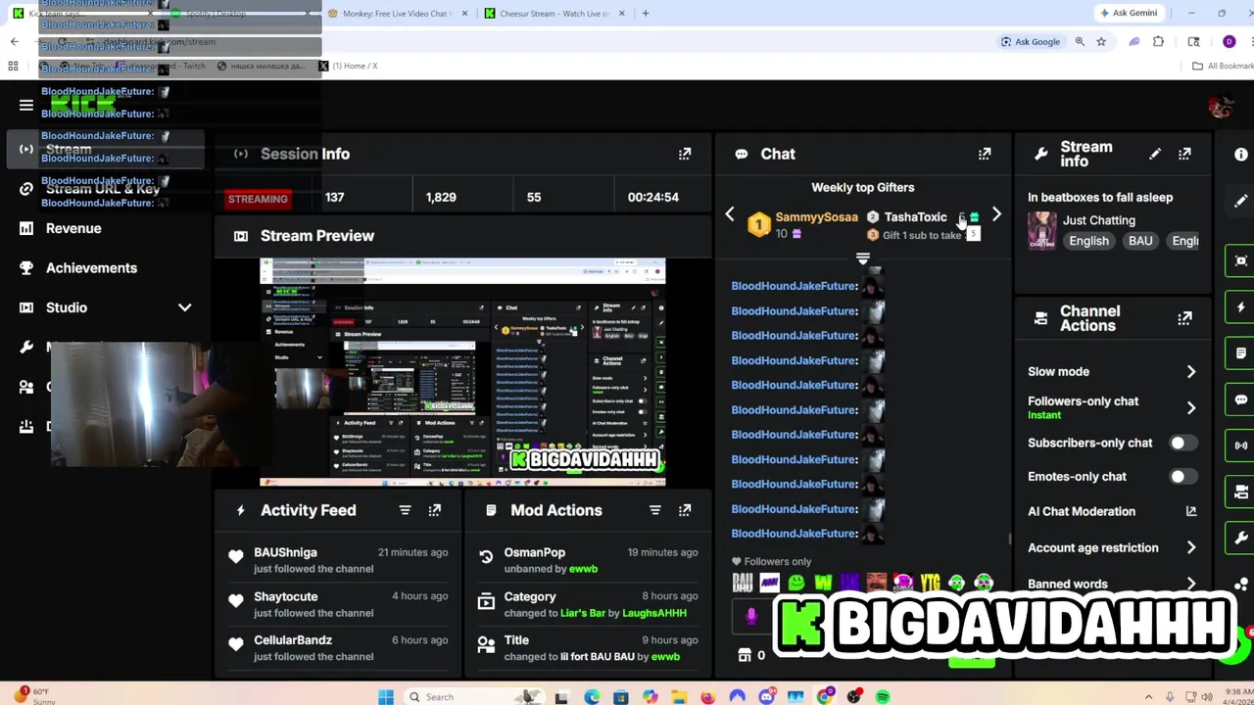Click the Ask Google button
Image resolution: width=1254 pixels, height=705 pixels.
coord(1031,42)
